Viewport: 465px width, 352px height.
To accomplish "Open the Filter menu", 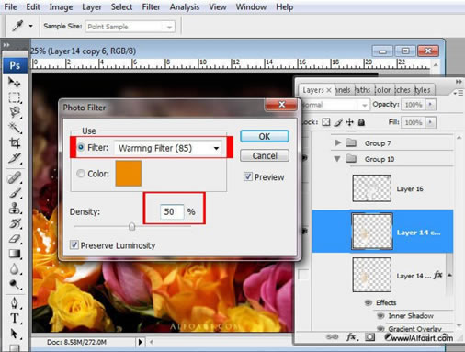I will click(151, 6).
